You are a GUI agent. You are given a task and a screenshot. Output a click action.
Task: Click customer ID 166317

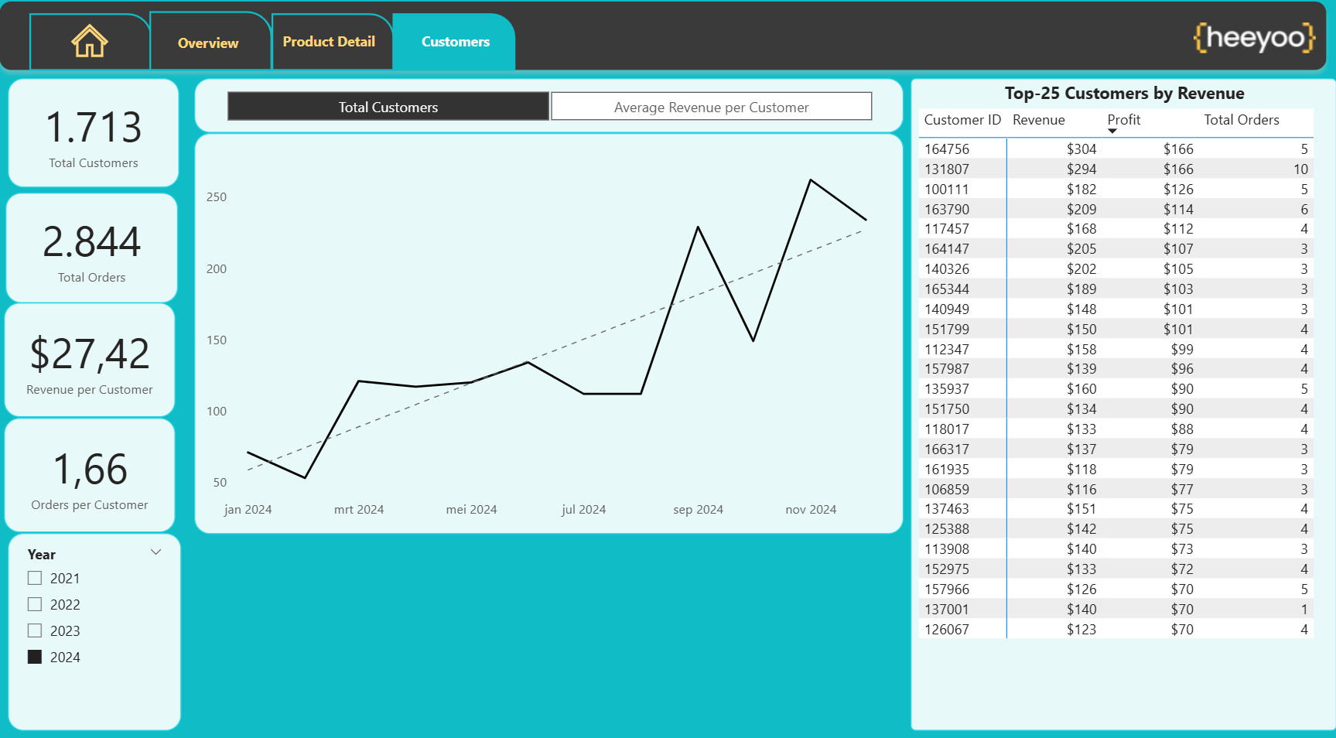pyautogui.click(x=946, y=449)
